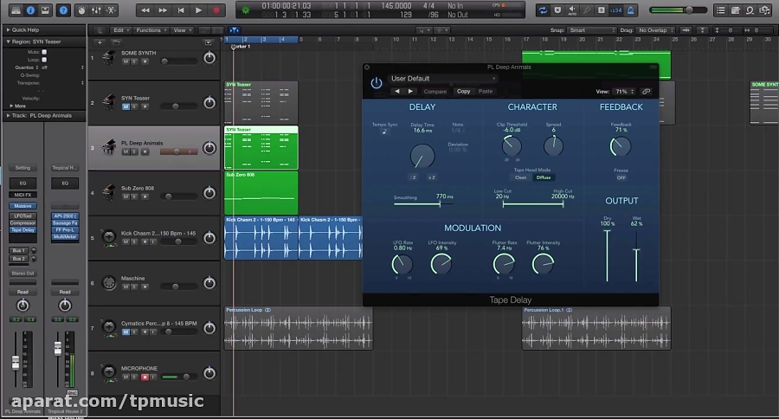Viewport: 779px width, 419px height.
Task: Toggle Quick Help question mark icon
Action: pos(63,10)
